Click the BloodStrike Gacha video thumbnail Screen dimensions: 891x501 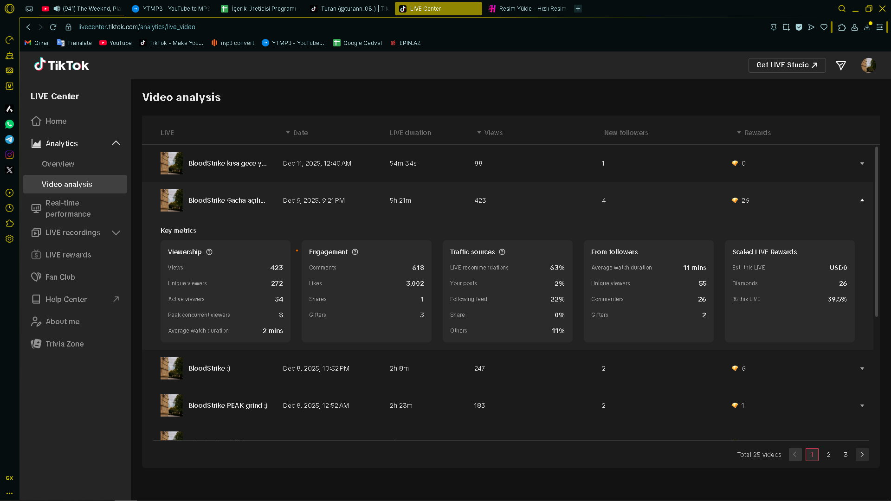coord(171,200)
